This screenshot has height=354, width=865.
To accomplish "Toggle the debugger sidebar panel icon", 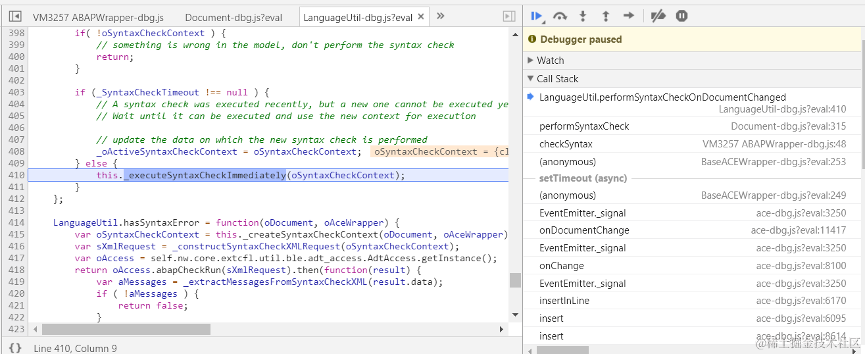I will pos(508,16).
